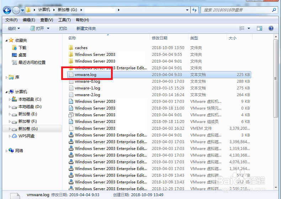Open the arrow next to 打开
This screenshot has width=281, height=199.
click(x=48, y=28)
